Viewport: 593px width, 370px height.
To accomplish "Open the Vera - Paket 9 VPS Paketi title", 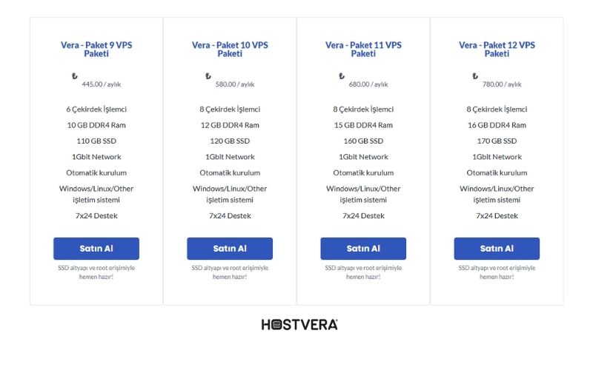I will [x=96, y=49].
